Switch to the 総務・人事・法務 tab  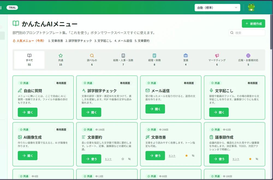pyautogui.click(x=123, y=60)
